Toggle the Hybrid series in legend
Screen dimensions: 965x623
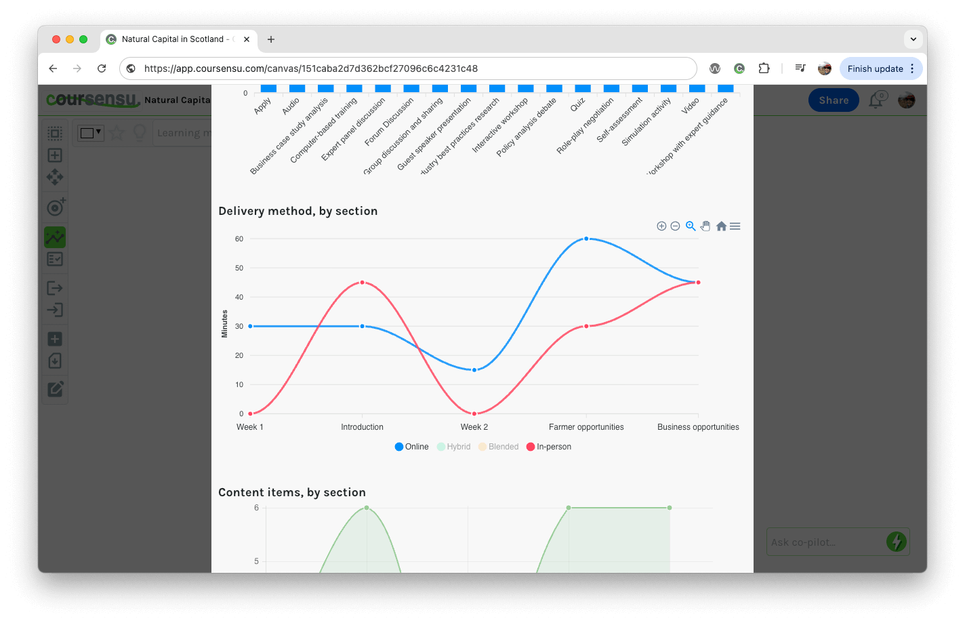pos(453,447)
